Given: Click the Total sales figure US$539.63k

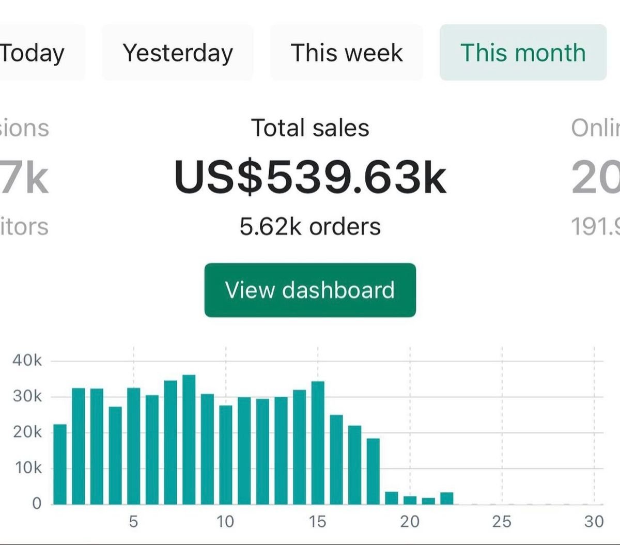Looking at the screenshot, I should (310, 176).
